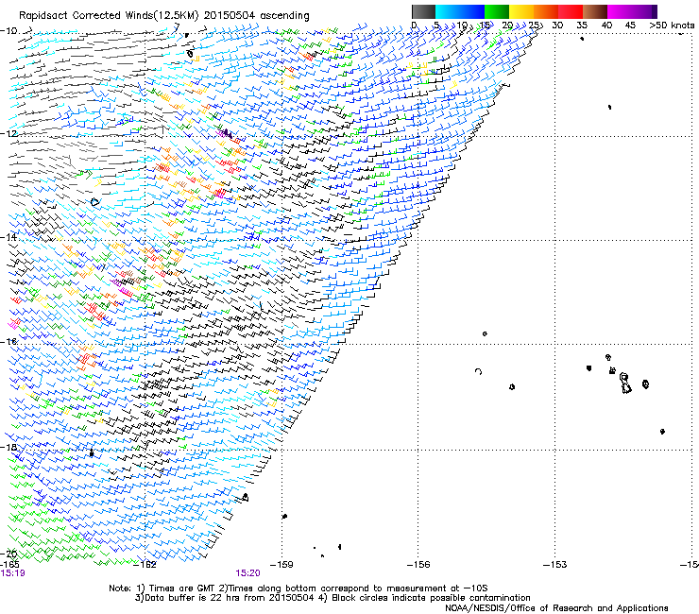This screenshot has width=699, height=614.
Task: Click the yellow segment of the color scale
Action: coord(521,11)
